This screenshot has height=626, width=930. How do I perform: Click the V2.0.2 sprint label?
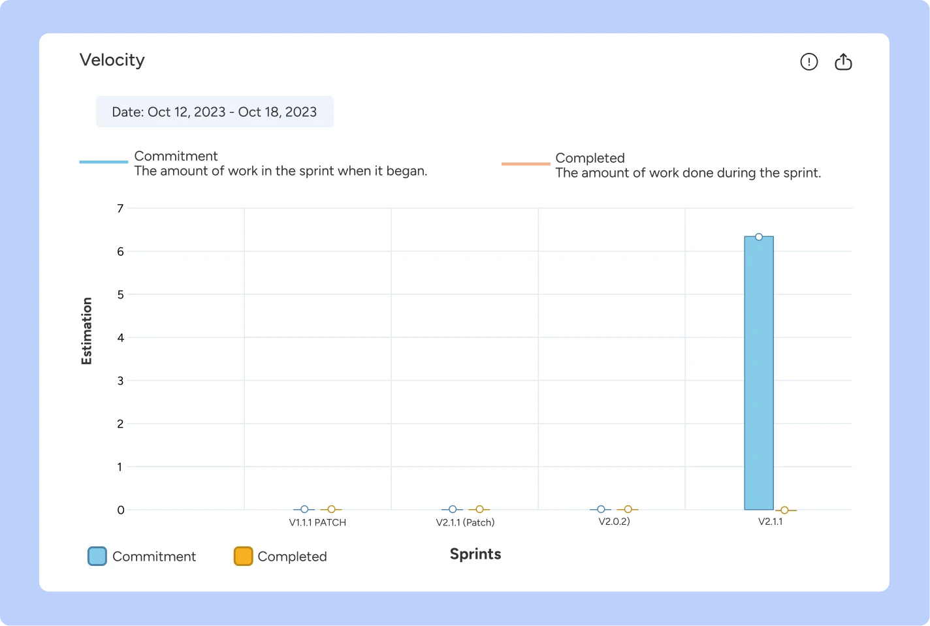click(x=614, y=520)
